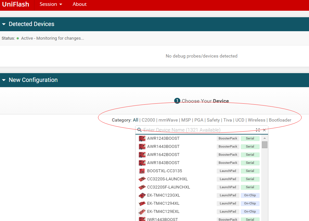The width and height of the screenshot is (309, 221).
Task: Click the AWR1843BOOST board thumbnail
Action: coord(142,162)
